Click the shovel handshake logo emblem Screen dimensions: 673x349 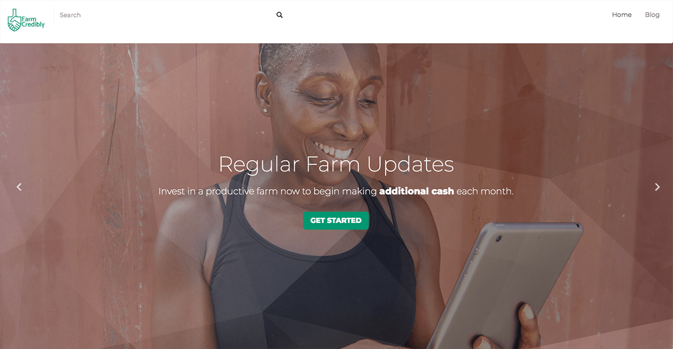pyautogui.click(x=14, y=20)
